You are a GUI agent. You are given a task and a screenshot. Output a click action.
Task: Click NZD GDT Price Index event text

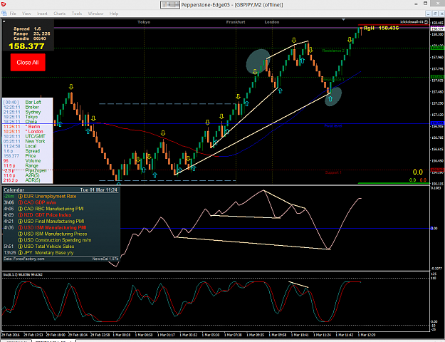click(x=48, y=215)
